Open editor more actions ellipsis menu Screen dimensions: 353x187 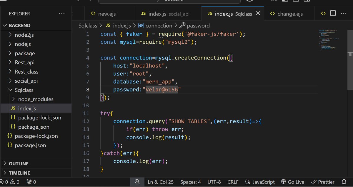click(x=344, y=13)
